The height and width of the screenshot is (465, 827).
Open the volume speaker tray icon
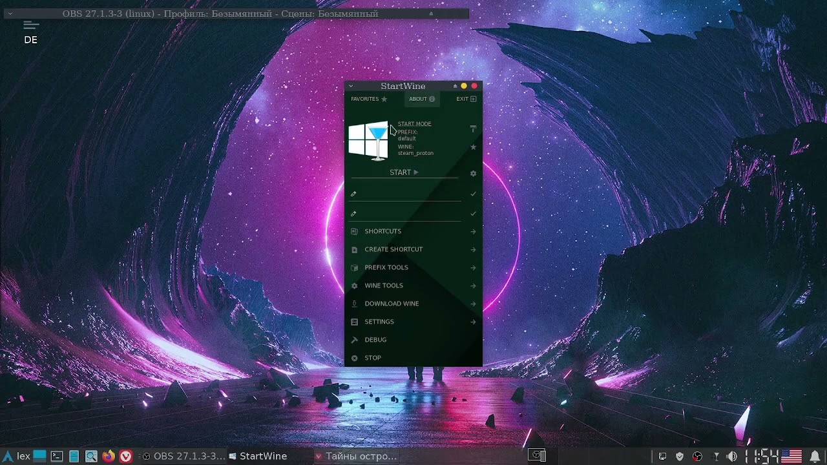[x=732, y=457]
